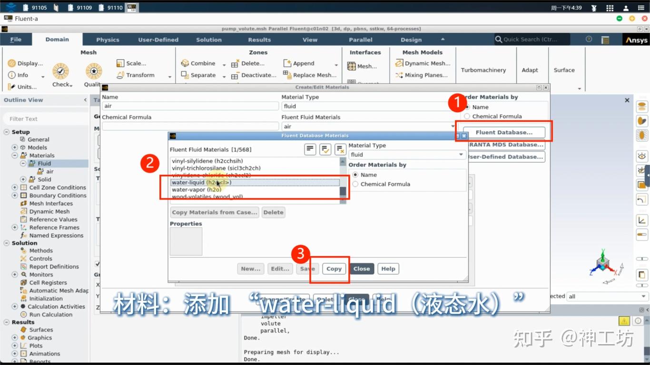The image size is (650, 365).
Task: Select Chemical Formula ordering in Fluent Database dialog
Action: tap(355, 184)
